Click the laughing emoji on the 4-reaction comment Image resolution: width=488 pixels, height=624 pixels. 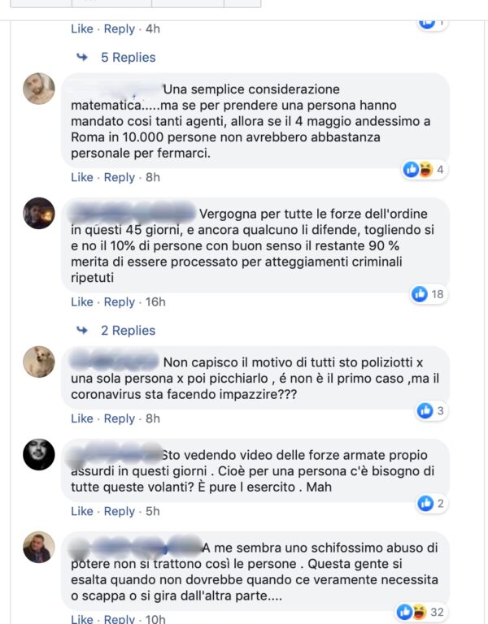pos(426,170)
